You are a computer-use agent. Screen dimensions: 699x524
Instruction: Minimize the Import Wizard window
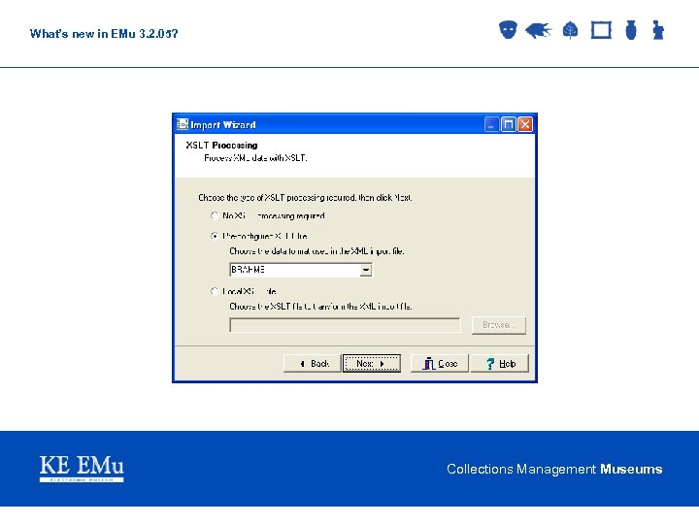point(491,124)
